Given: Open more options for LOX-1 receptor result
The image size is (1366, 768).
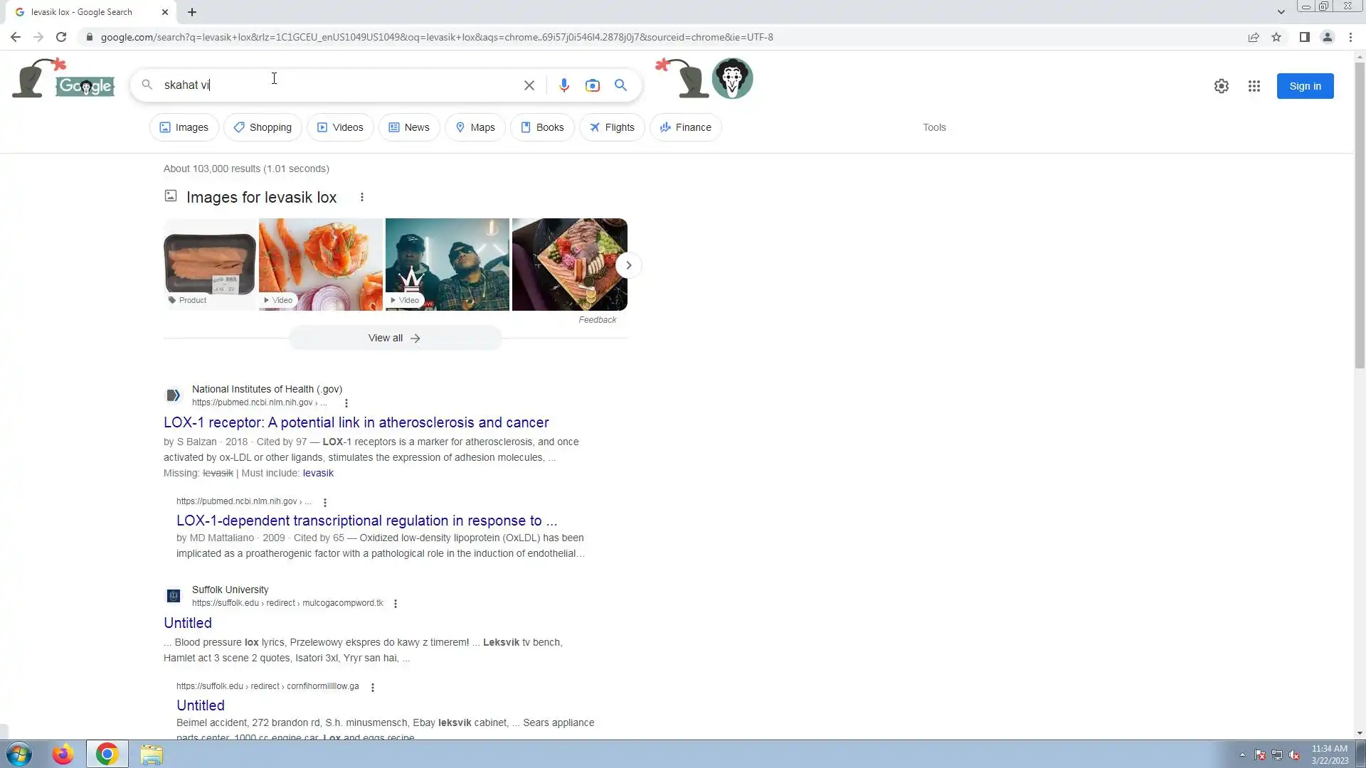Looking at the screenshot, I should [346, 403].
